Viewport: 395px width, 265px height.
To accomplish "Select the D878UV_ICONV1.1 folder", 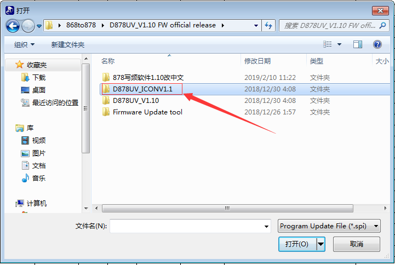I will tap(142, 89).
